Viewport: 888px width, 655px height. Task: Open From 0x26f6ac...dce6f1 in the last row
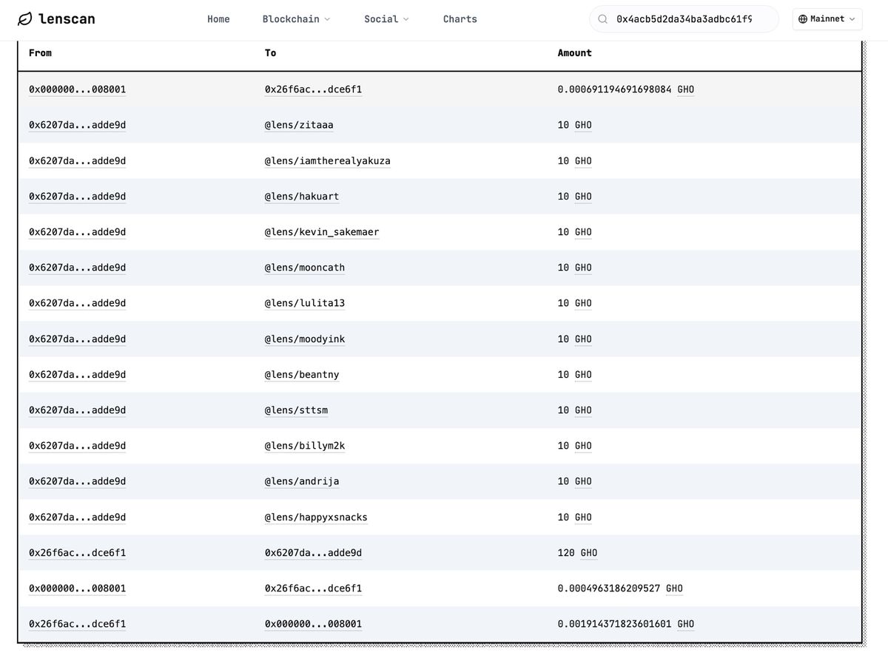77,623
